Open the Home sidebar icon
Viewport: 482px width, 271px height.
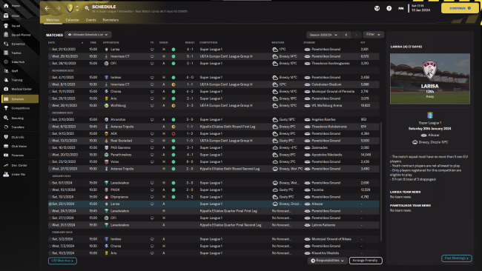point(6,5)
